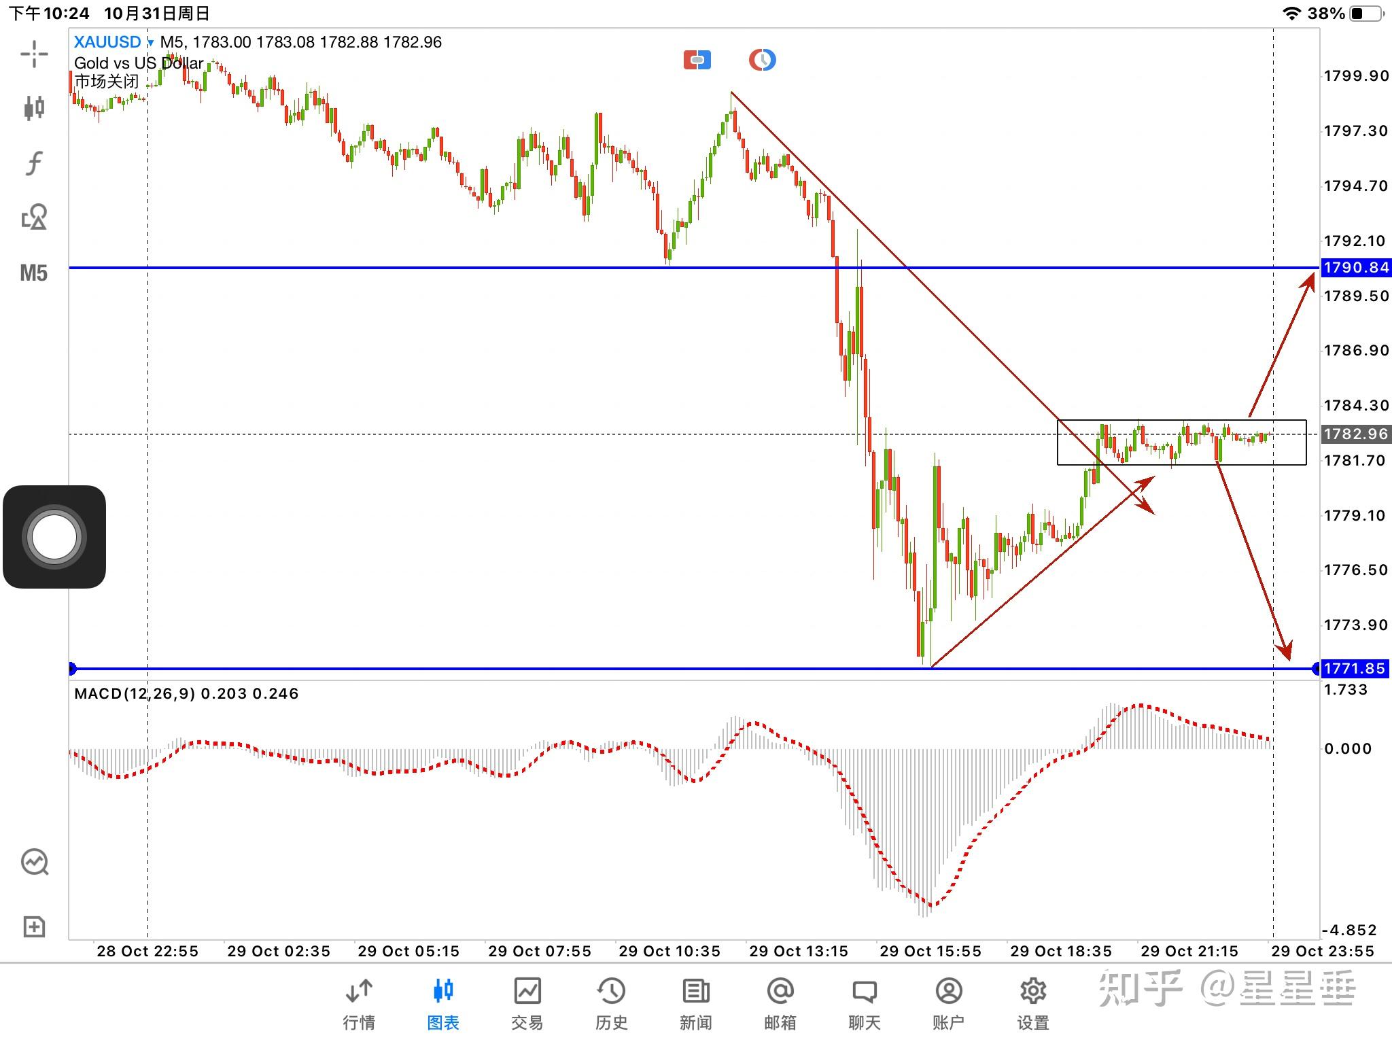Viewport: 1392px width, 1044px height.
Task: Tap the Wi-Fi status icon
Action: [1291, 13]
